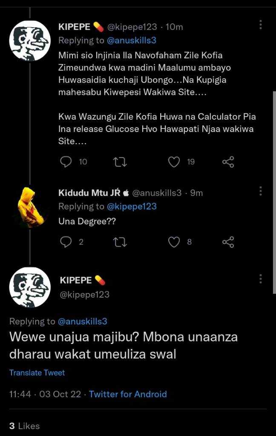View the 3 Likes list

pyautogui.click(x=24, y=426)
